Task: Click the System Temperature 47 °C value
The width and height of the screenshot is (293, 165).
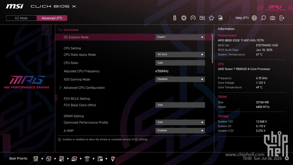Action: click(259, 55)
